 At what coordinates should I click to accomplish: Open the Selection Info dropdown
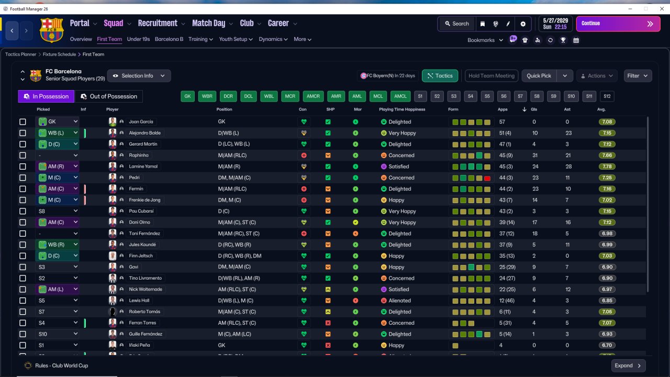(139, 76)
